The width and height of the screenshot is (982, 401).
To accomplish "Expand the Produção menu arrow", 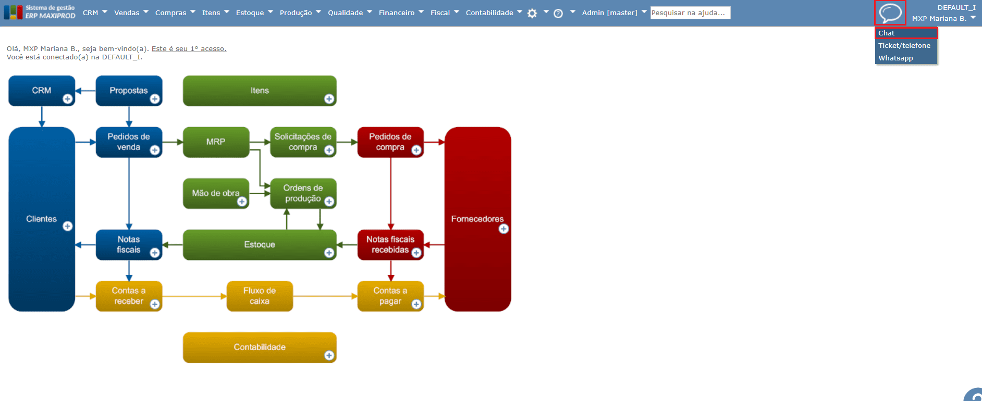I will tap(318, 11).
